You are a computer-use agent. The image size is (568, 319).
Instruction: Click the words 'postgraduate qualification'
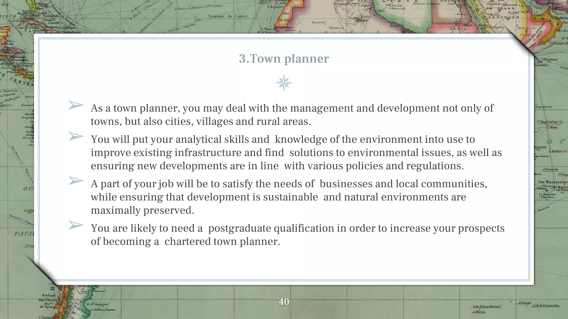pyautogui.click(x=271, y=228)
